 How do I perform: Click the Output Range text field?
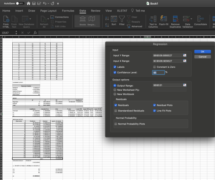coord(167,85)
